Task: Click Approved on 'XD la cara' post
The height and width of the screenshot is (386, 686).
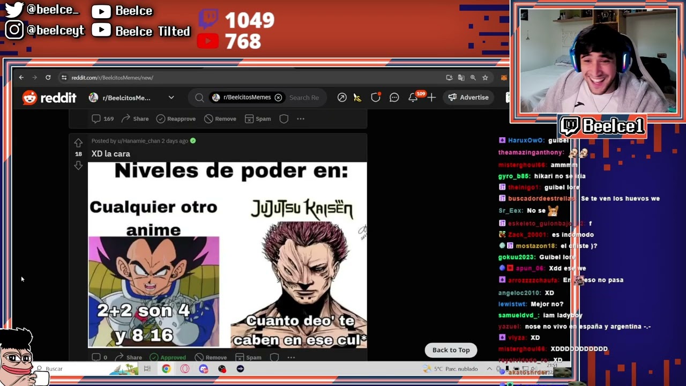Action: tap(168, 357)
